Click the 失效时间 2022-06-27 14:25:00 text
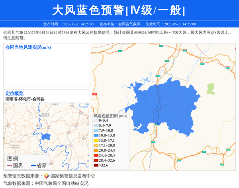The height and width of the screenshot is (188, 239). 171,24
